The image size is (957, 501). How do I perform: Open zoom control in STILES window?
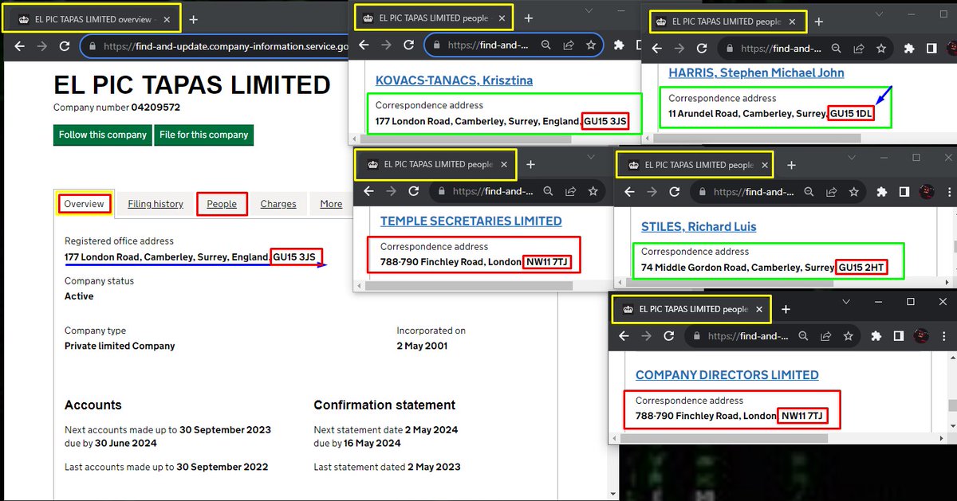[810, 192]
